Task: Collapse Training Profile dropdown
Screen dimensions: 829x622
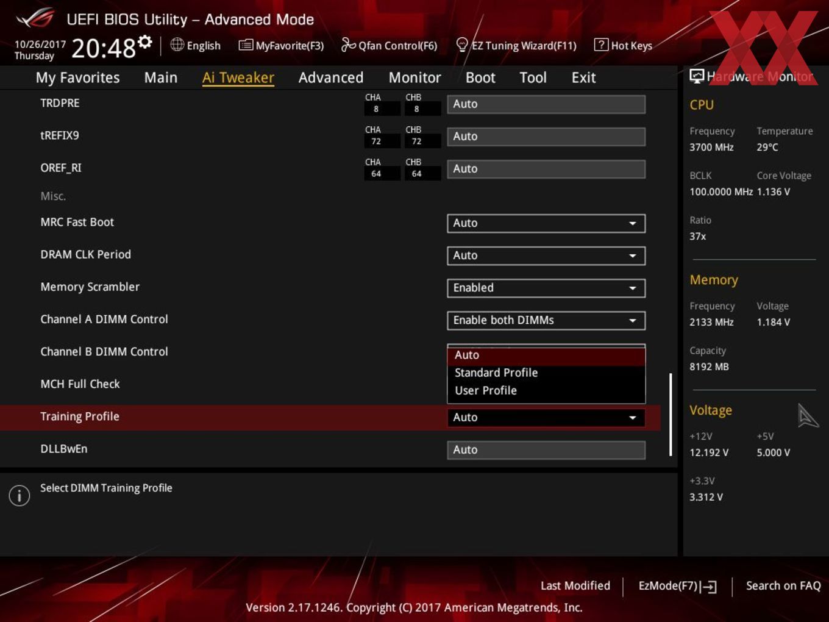Action: 546,418
